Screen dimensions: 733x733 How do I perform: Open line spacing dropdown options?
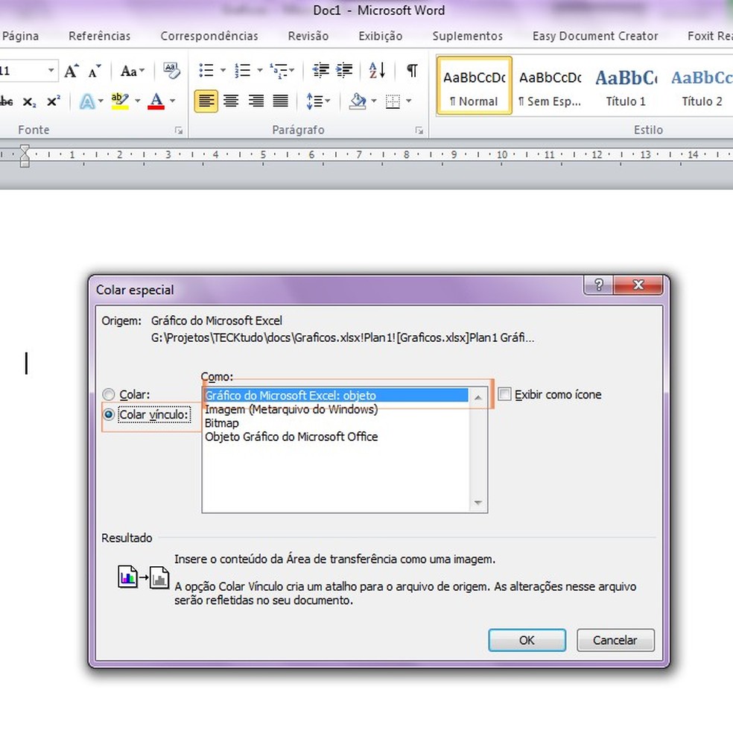(x=327, y=101)
